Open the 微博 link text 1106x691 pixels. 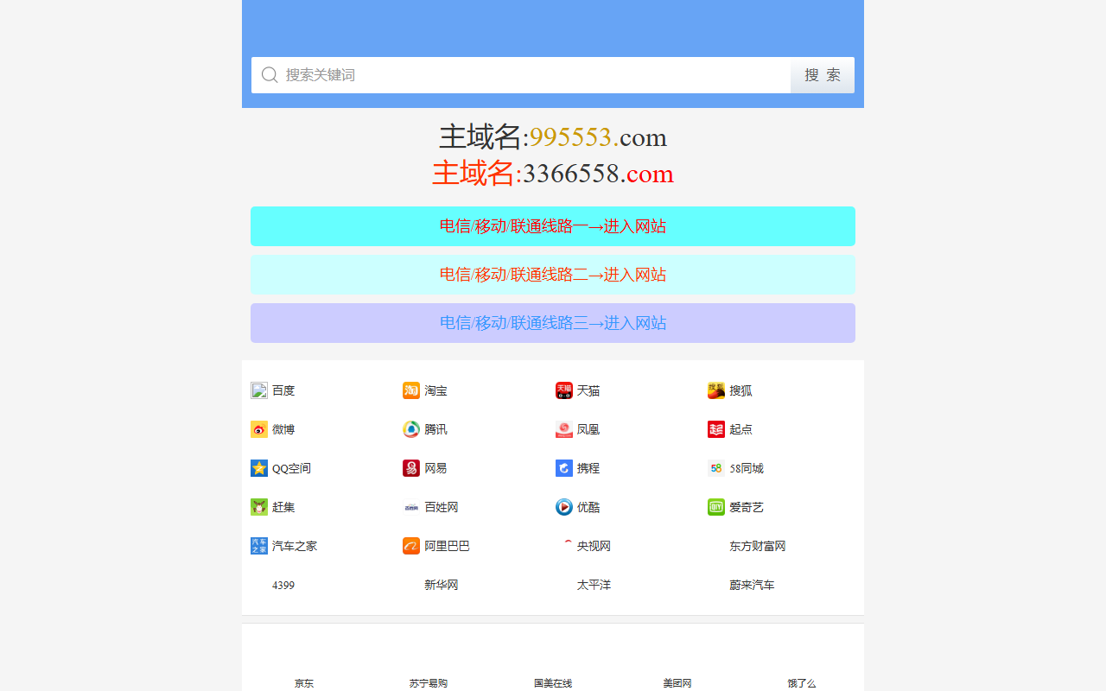pyautogui.click(x=283, y=429)
